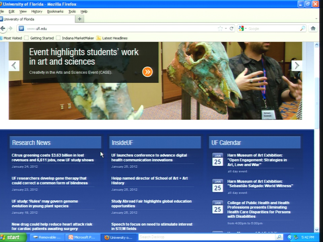Image resolution: width=323 pixels, height=242 pixels.
Task: Click the forward arrow navigation button
Action: [10, 28]
